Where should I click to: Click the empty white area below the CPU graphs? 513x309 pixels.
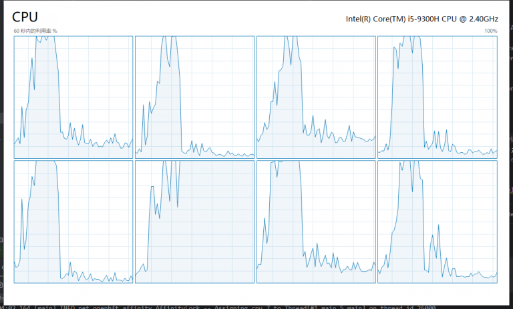coord(254,292)
